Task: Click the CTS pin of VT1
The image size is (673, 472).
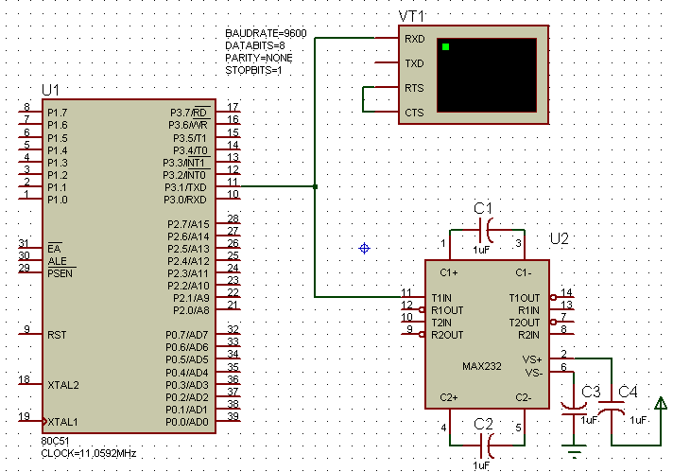Action: click(387, 112)
